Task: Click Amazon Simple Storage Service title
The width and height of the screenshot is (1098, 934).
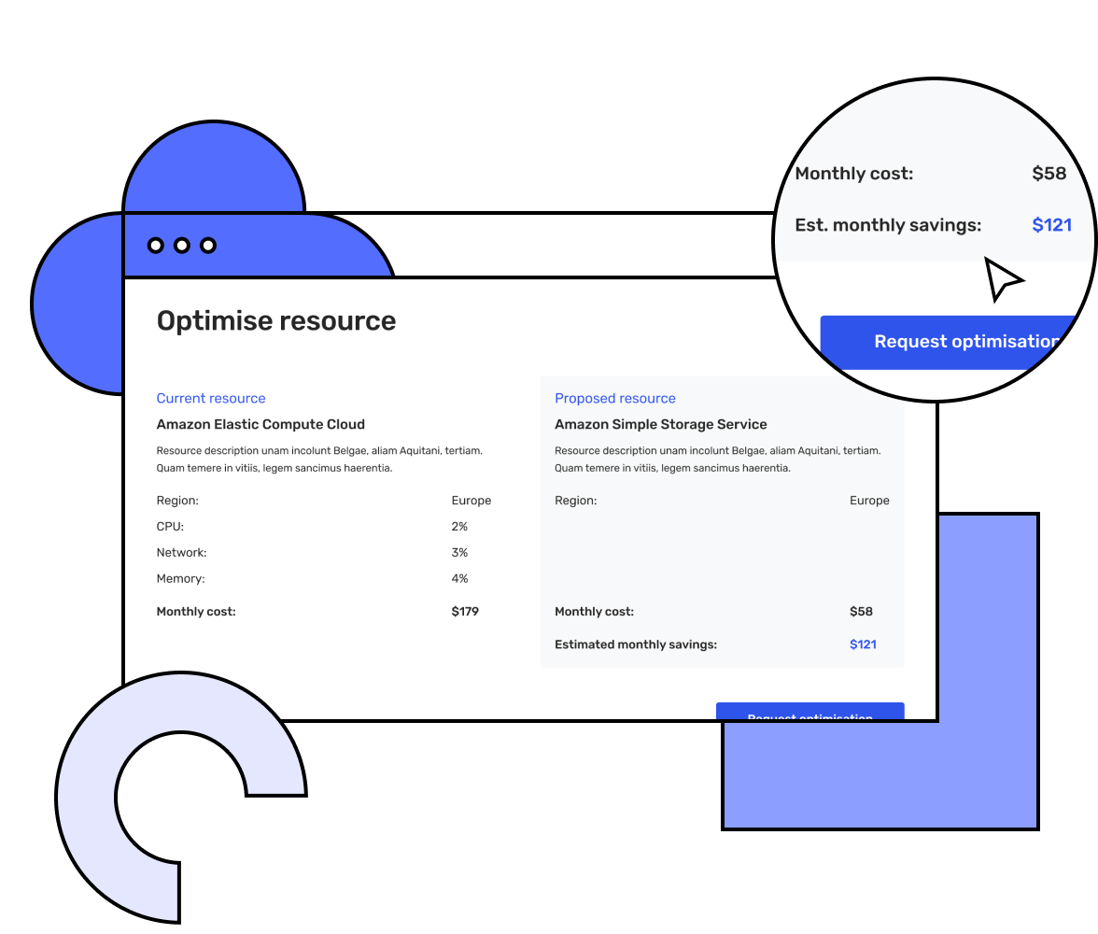Action: tap(660, 424)
